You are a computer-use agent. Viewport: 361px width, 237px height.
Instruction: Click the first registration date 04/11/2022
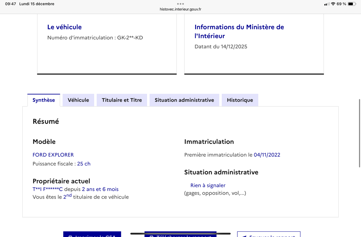click(267, 155)
